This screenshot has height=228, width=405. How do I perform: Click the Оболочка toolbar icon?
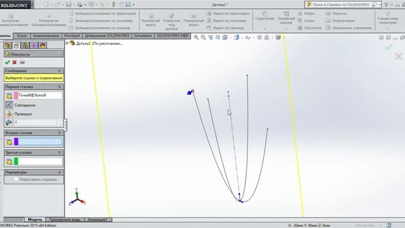point(300,28)
